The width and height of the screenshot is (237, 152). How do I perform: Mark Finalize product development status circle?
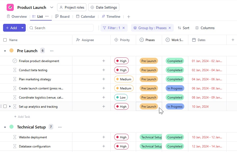click(15, 61)
